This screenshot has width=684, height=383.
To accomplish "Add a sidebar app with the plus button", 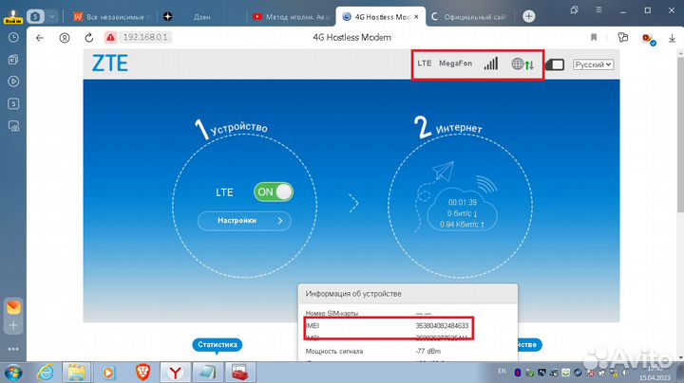I will point(13,325).
